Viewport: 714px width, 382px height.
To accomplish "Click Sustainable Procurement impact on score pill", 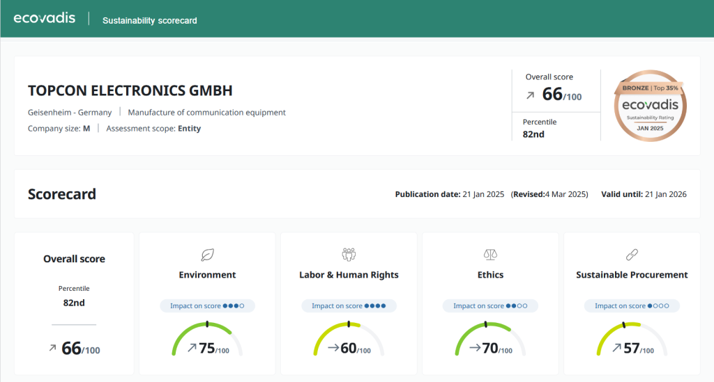I will coord(632,305).
